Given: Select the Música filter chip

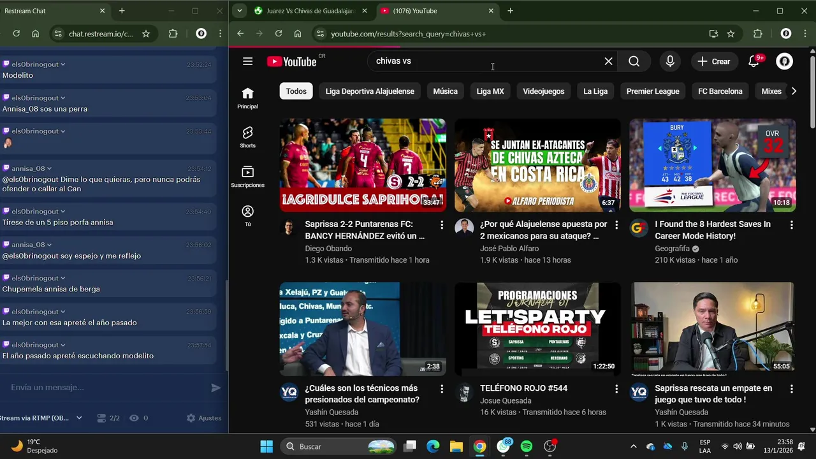Looking at the screenshot, I should point(445,91).
